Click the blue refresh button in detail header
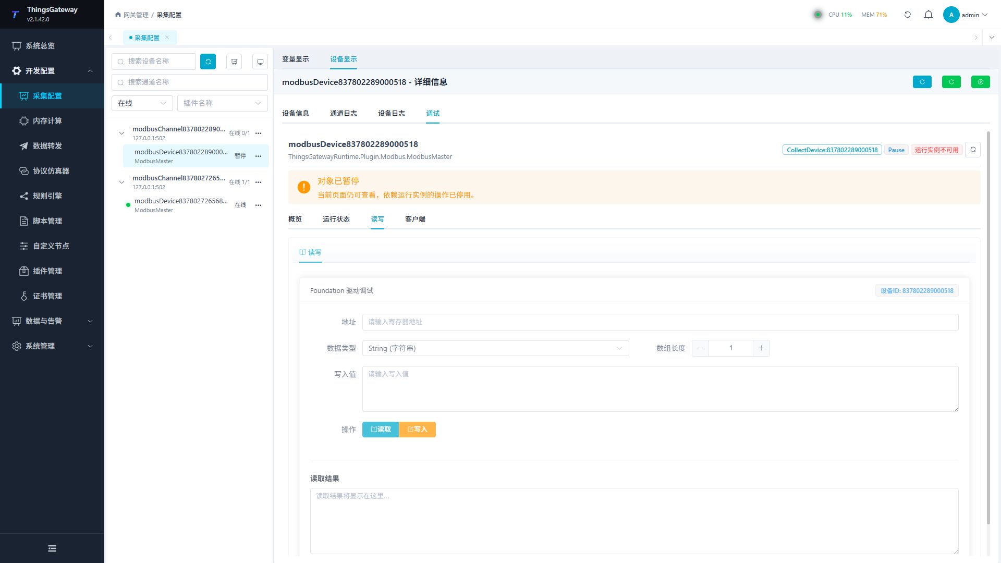1001x563 pixels. pos(922,82)
